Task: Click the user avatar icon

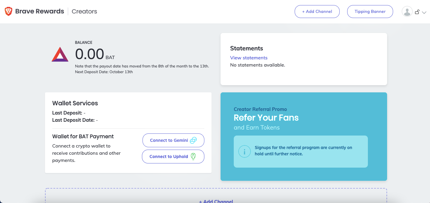Action: [407, 12]
